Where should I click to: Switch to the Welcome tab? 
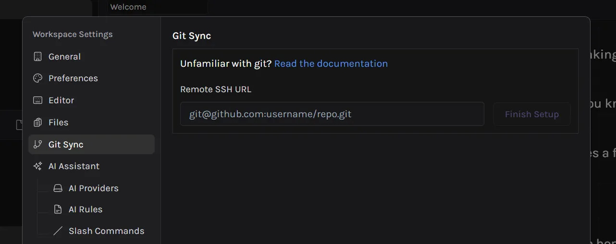(128, 7)
